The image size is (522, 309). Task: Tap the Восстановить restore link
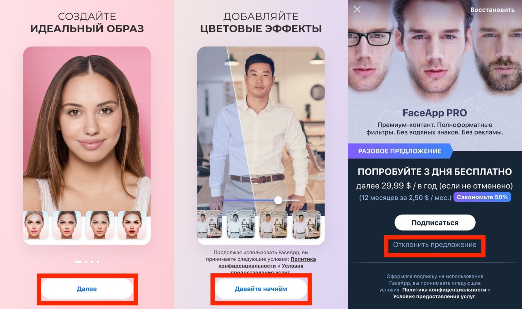click(x=492, y=10)
